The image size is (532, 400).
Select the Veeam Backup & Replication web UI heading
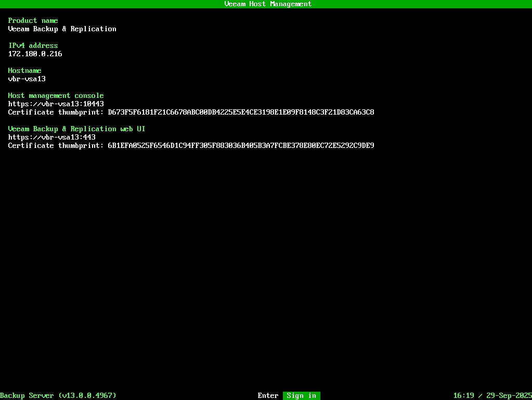pos(76,129)
